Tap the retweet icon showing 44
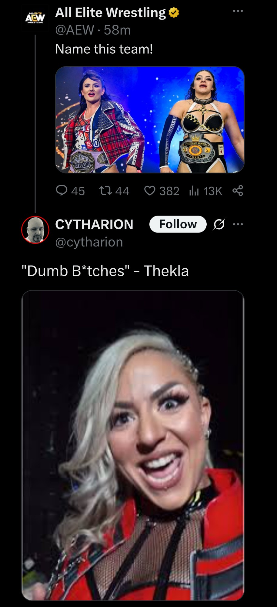This screenshot has height=607, width=277. tap(106, 191)
